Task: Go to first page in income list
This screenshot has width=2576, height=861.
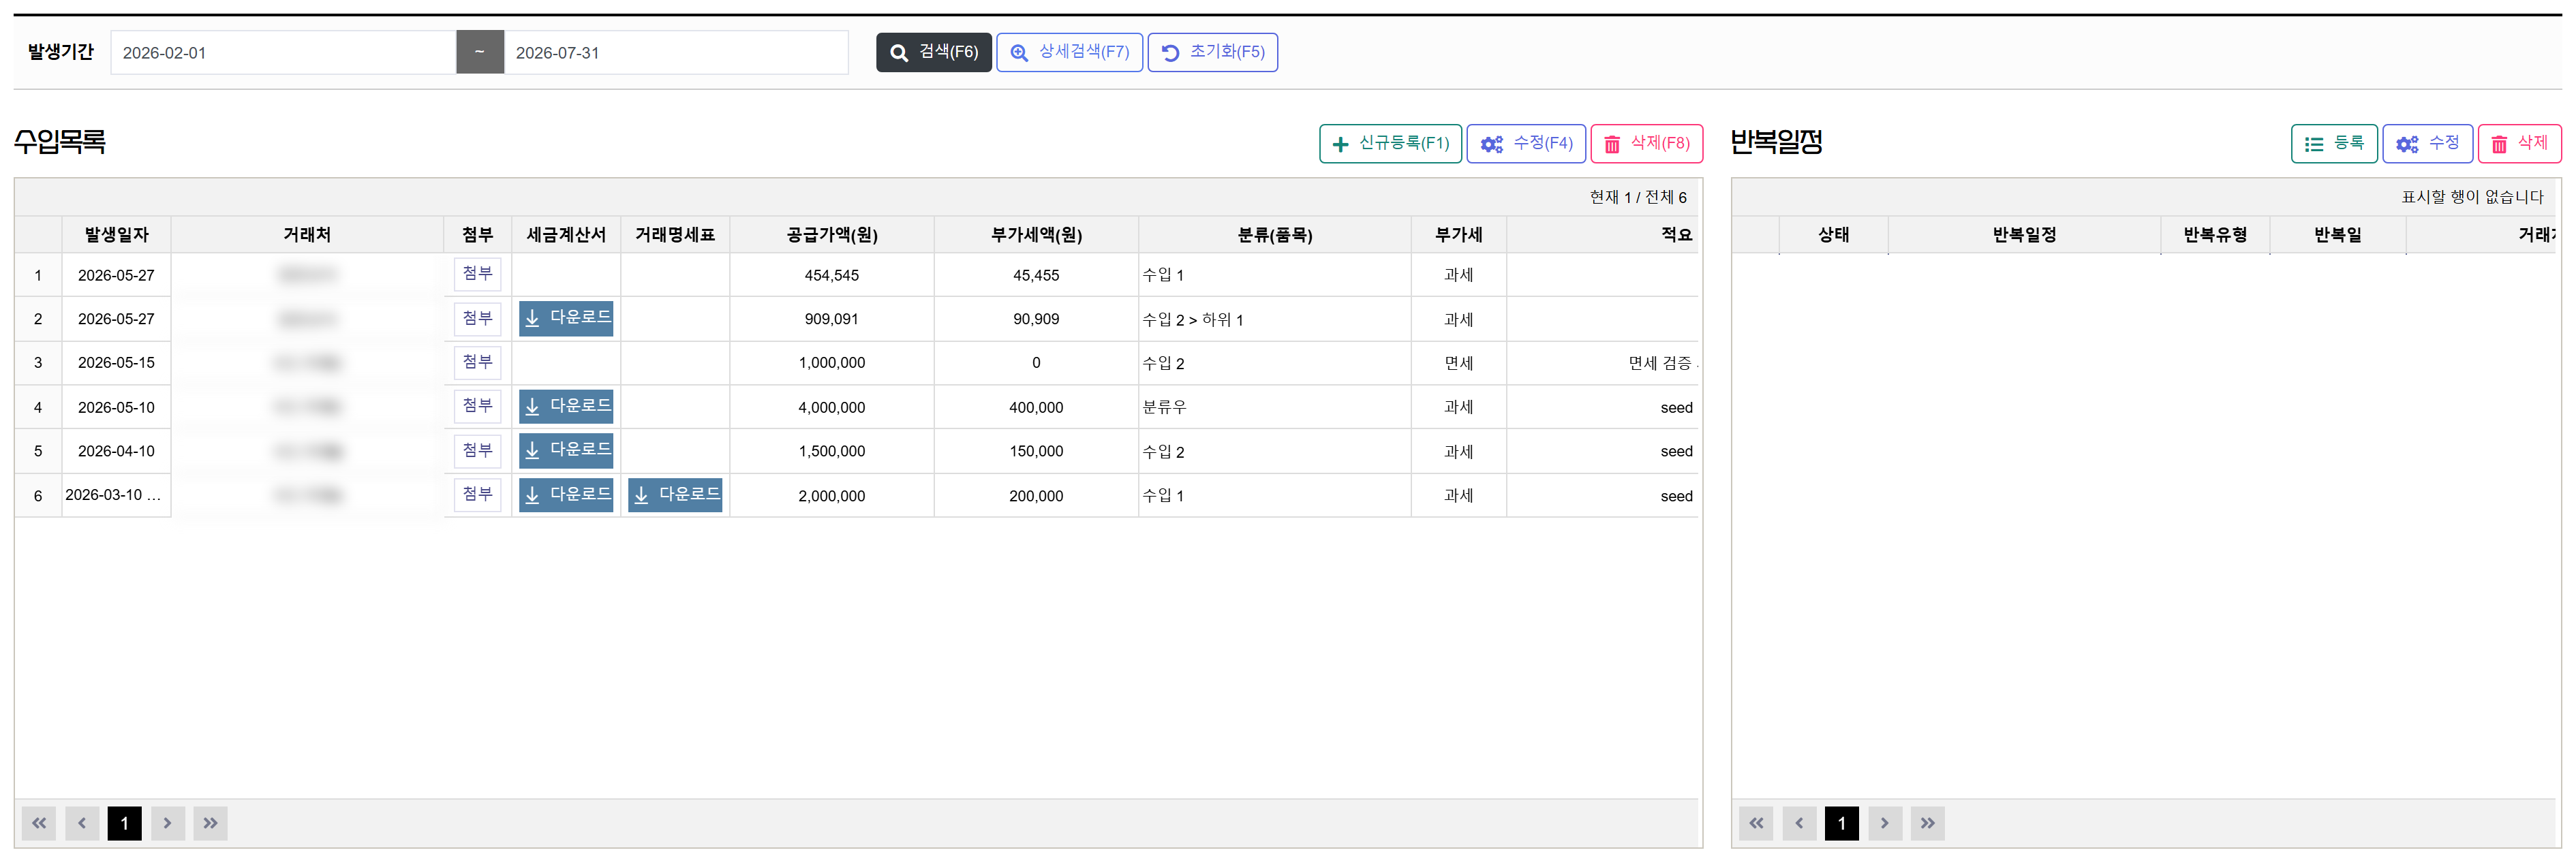Action: tap(39, 823)
